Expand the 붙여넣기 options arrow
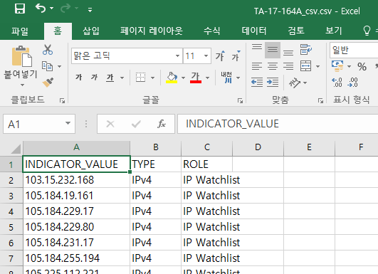378x274 pixels. pyautogui.click(x=22, y=85)
